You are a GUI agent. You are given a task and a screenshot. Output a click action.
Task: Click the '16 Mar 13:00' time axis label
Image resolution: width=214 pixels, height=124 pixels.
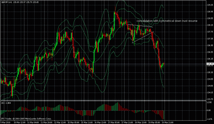coord(100,123)
